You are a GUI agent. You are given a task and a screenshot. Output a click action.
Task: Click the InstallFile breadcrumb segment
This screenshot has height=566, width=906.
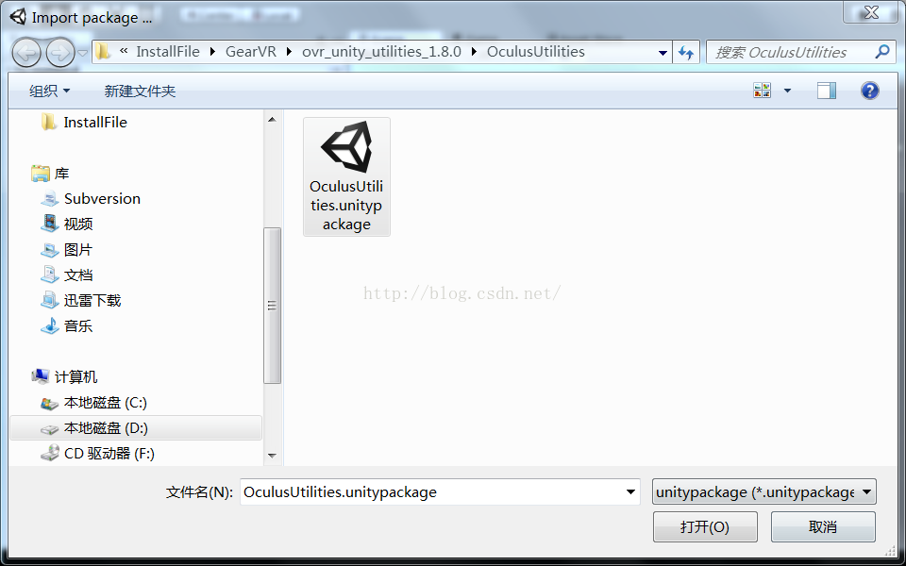pos(168,51)
